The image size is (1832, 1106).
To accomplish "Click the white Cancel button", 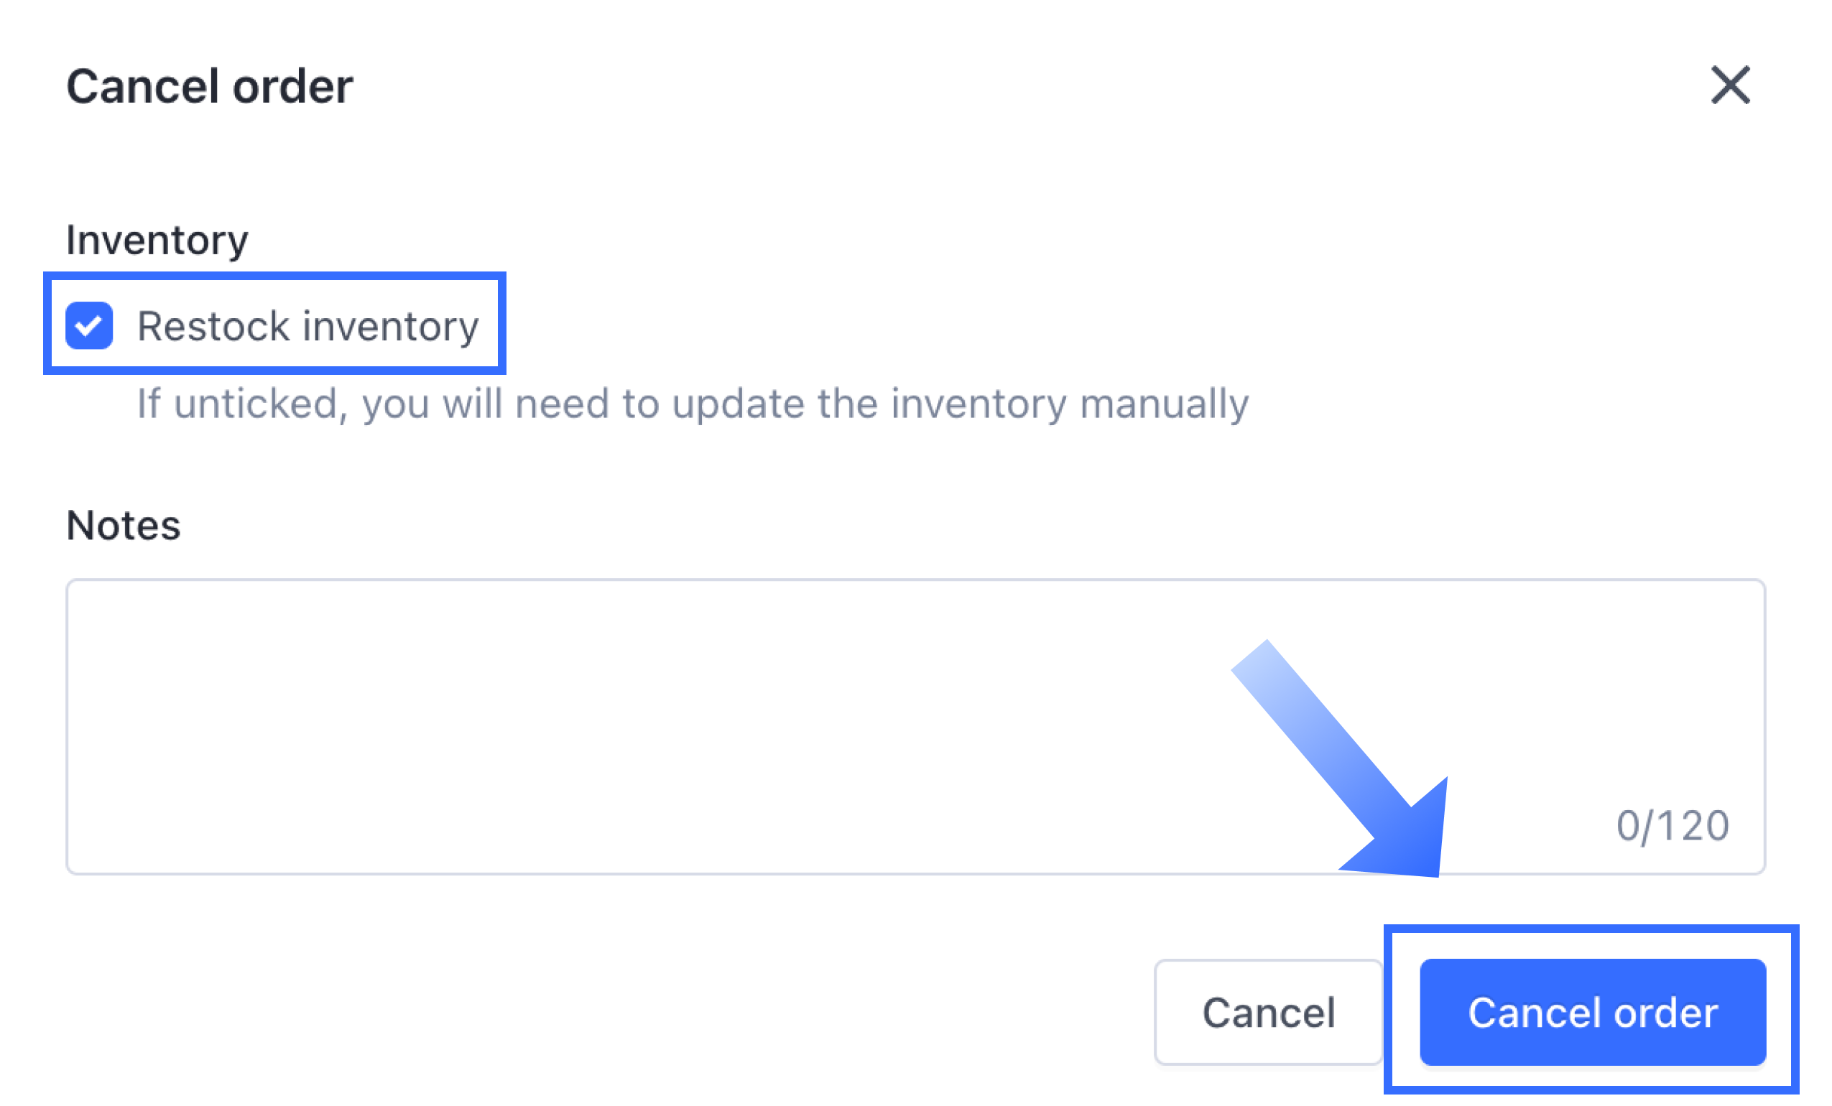I will click(1269, 1012).
